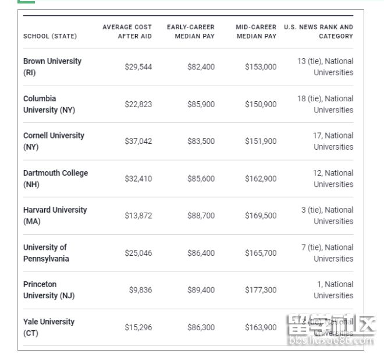Select the Princeton University (NJ) row label
Viewport: 384px width, 353px height.
click(49, 290)
